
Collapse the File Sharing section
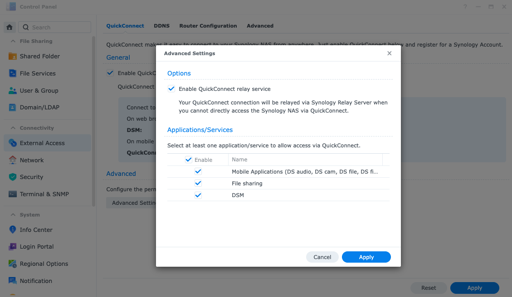coord(13,41)
